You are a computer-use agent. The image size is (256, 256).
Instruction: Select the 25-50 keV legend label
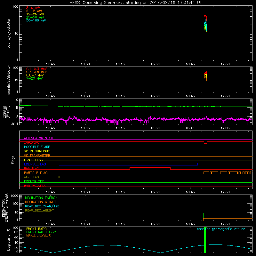(x=35, y=17)
